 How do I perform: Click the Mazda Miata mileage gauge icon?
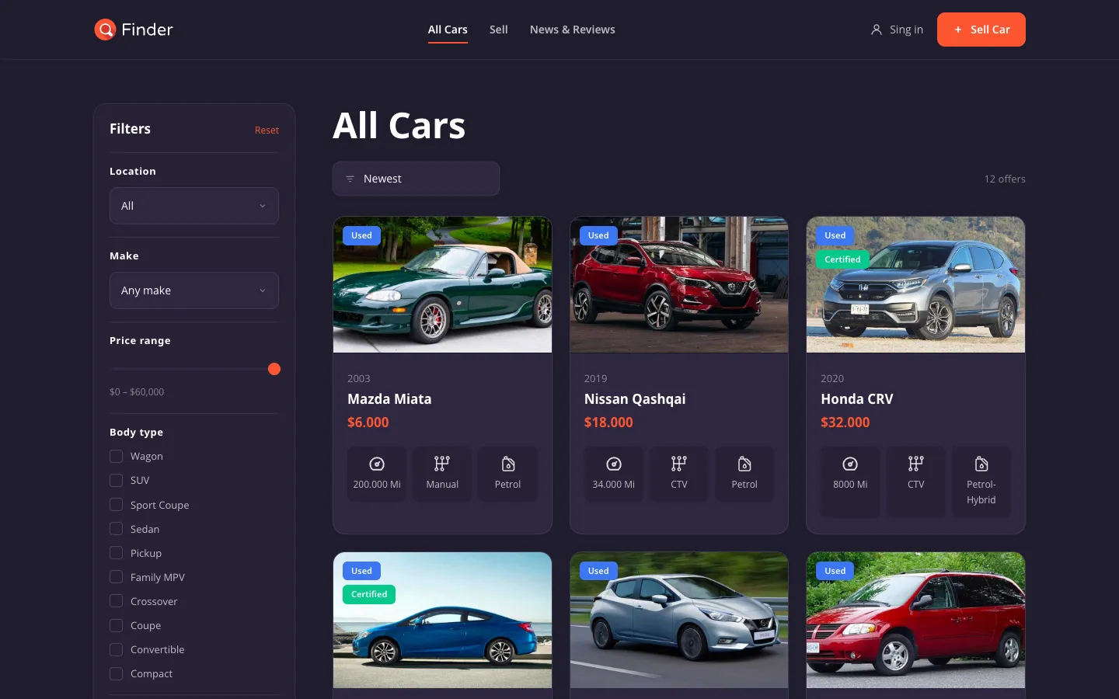click(x=377, y=464)
